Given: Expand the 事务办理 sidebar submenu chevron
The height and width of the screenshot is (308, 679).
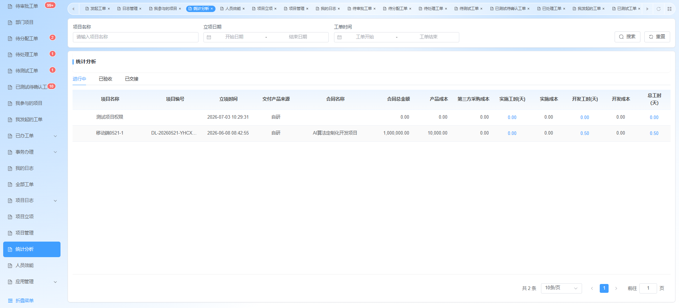Looking at the screenshot, I should tap(55, 152).
